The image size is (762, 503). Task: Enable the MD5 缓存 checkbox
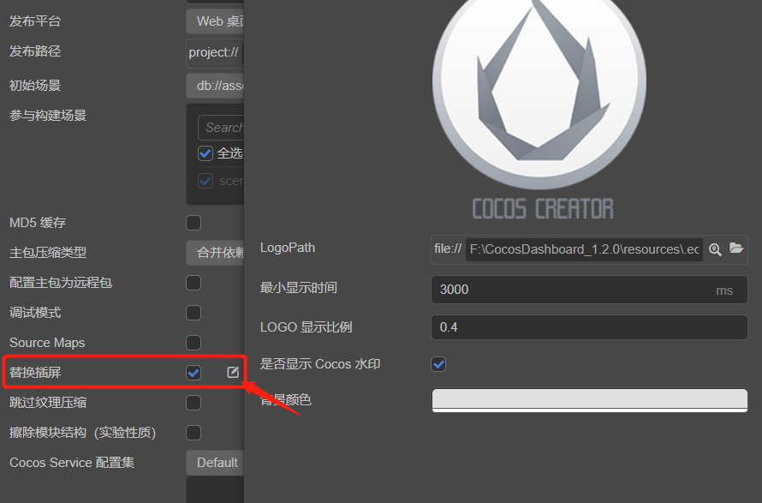(193, 223)
